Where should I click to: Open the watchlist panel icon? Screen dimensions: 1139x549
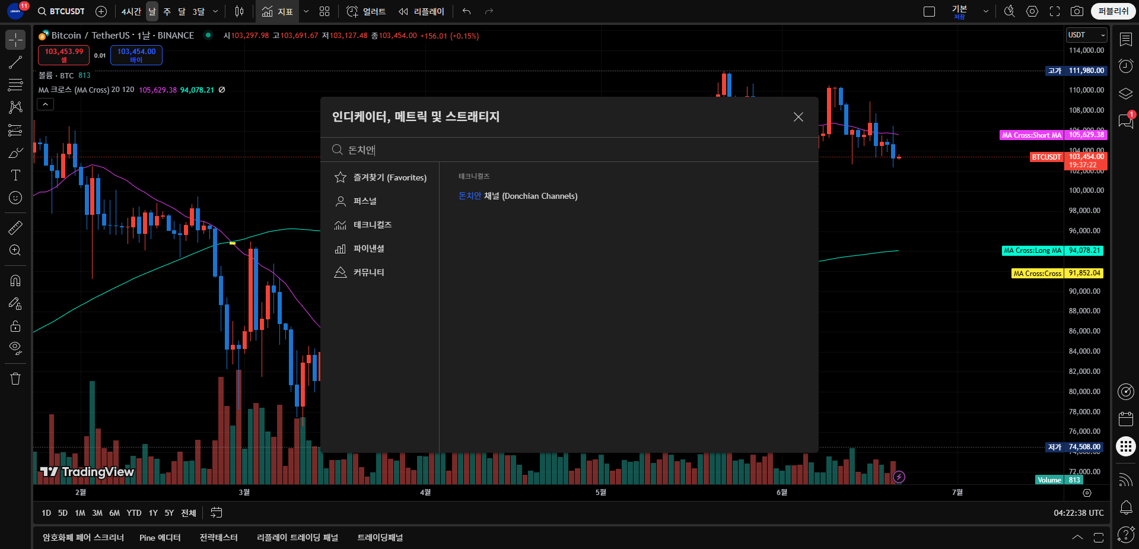pyautogui.click(x=1125, y=39)
